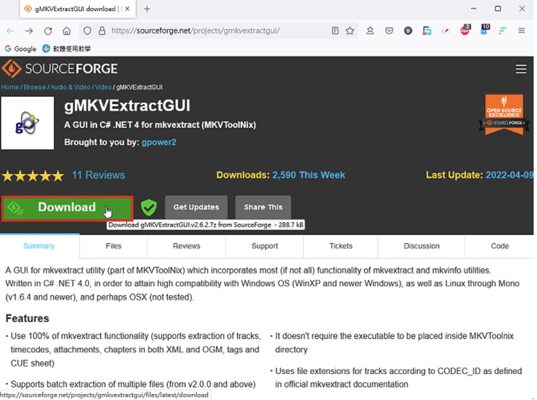Open the round dark extension with number 9
The image size is (537, 400).
click(x=408, y=31)
